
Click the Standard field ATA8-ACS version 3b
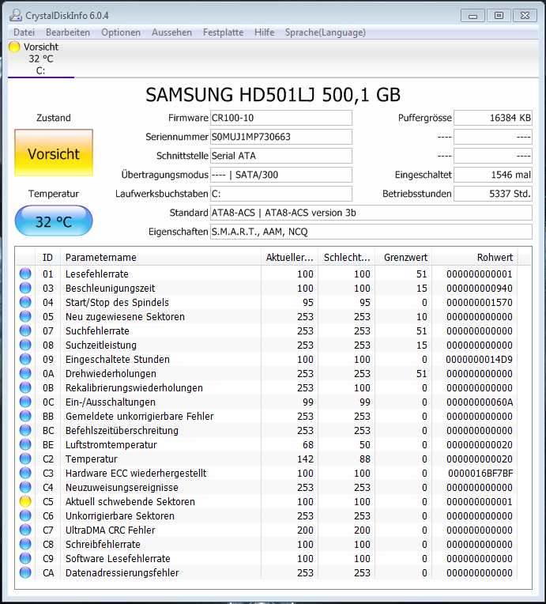tap(371, 213)
